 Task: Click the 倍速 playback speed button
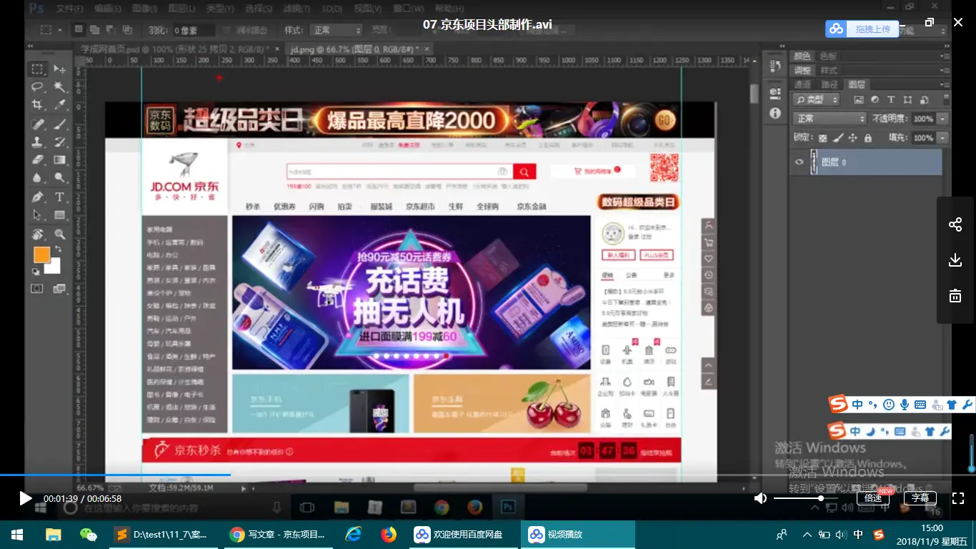coord(873,498)
